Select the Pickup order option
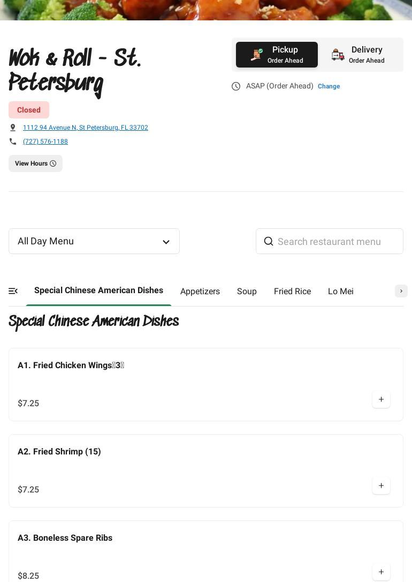This screenshot has height=582, width=412. pyautogui.click(x=277, y=55)
